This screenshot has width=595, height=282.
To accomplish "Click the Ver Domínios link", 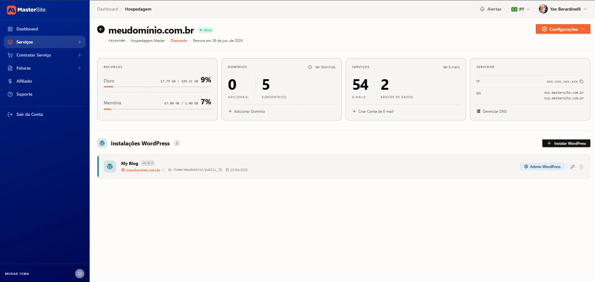I will click(x=325, y=67).
